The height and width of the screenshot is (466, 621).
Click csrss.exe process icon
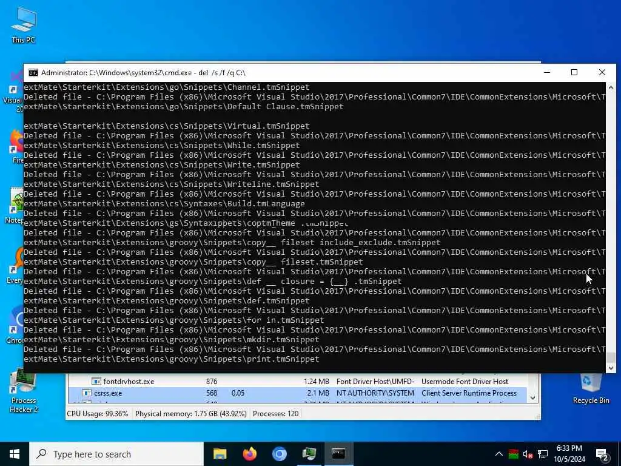(87, 393)
